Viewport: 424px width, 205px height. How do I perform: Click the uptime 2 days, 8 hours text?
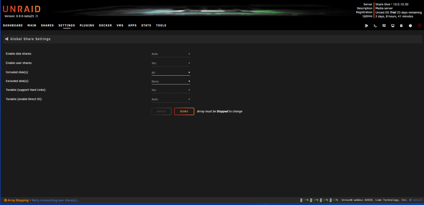coord(394,16)
